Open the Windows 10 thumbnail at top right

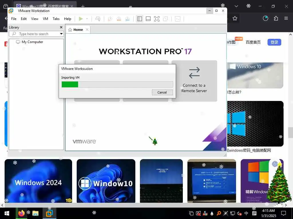(x=255, y=75)
